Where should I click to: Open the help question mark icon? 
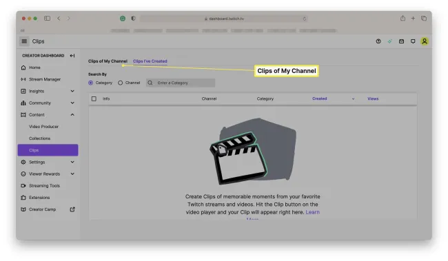coord(378,41)
